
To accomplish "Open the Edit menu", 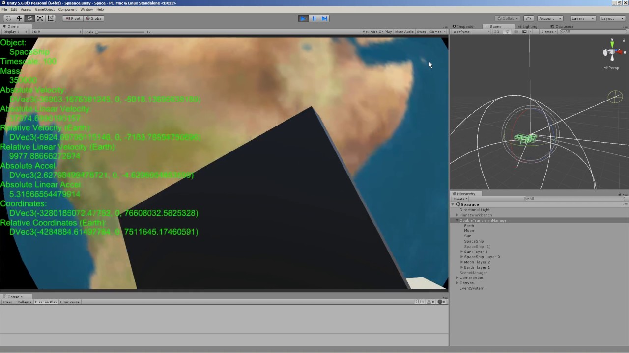I will tap(14, 9).
